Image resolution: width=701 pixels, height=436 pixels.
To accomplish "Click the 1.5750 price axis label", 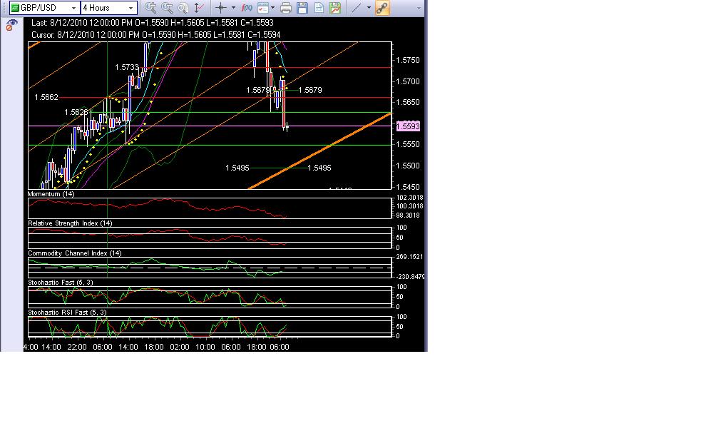I will [x=408, y=61].
